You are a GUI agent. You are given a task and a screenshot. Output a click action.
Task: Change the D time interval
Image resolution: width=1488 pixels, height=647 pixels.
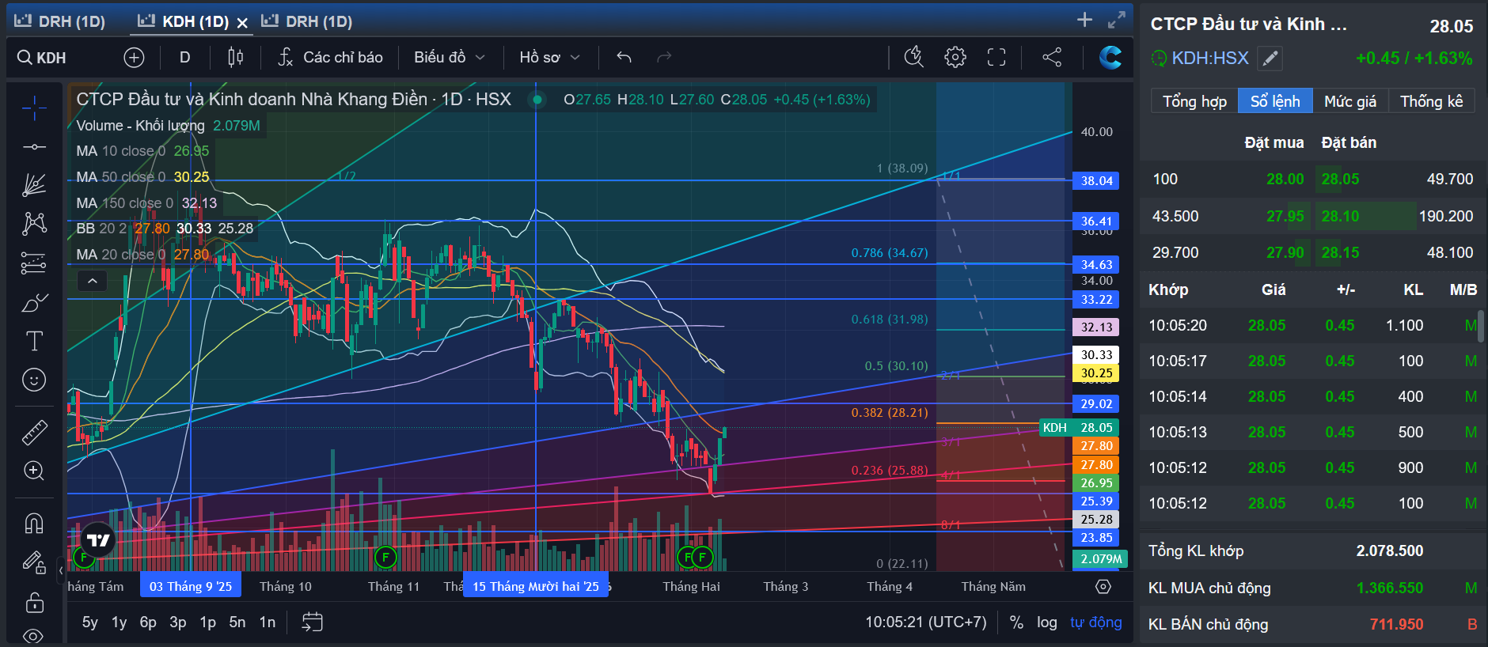coord(184,58)
